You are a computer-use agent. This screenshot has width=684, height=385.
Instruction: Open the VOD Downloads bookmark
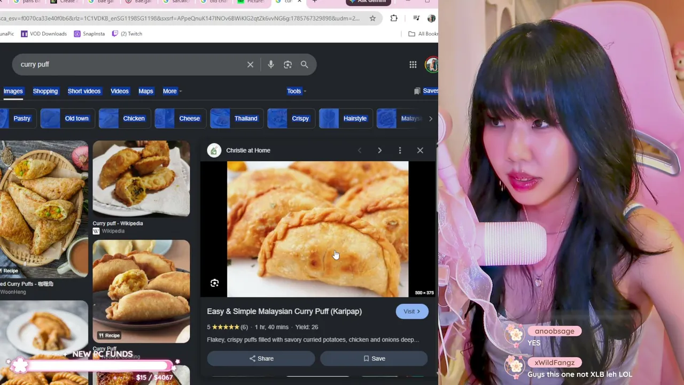(44, 34)
